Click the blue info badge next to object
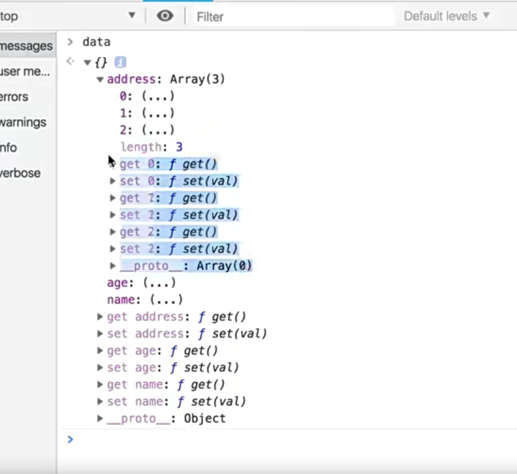The image size is (517, 474). coord(120,62)
